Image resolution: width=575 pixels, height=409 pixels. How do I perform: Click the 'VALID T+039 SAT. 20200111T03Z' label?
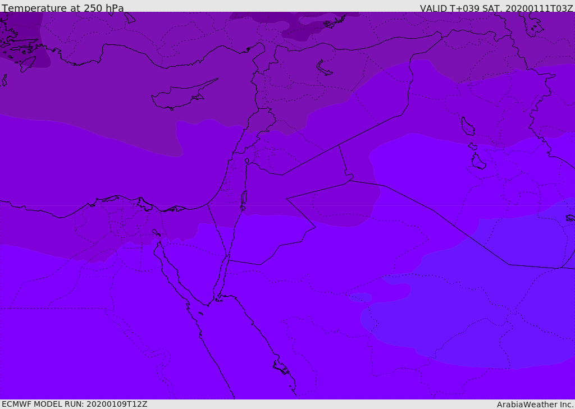coord(496,8)
